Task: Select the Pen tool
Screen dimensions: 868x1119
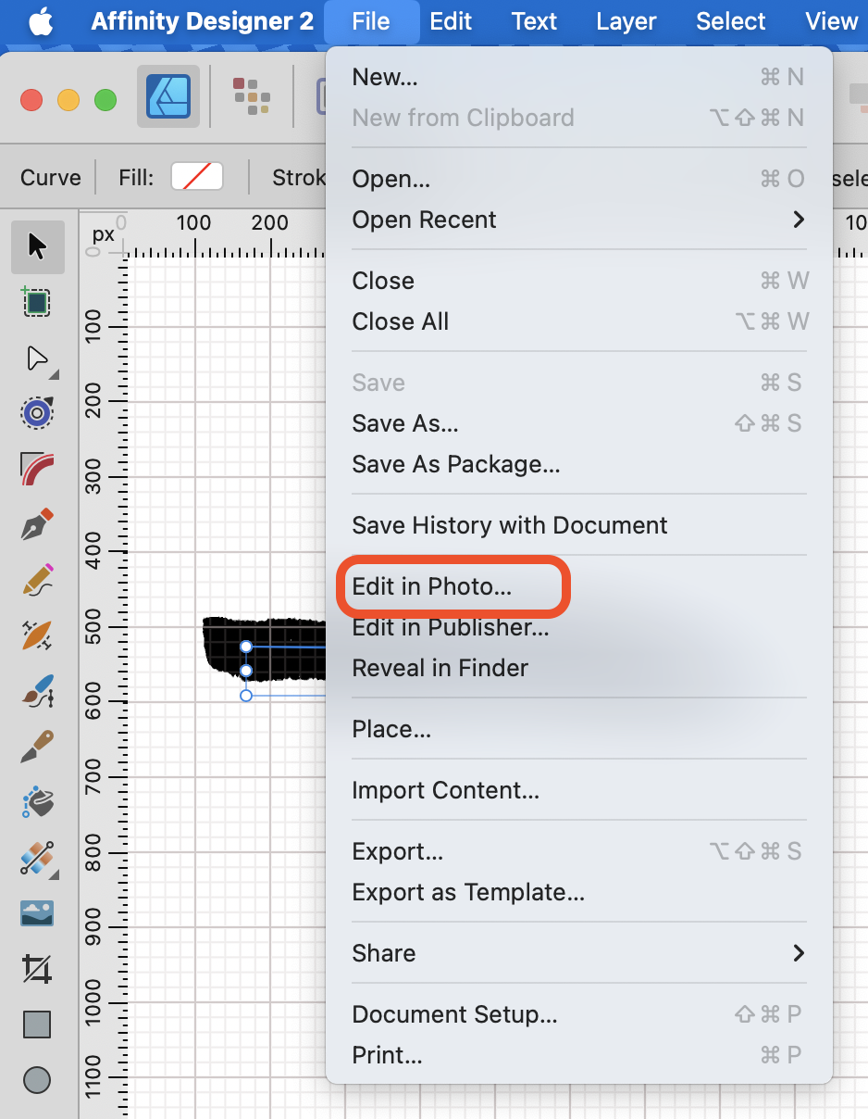Action: coord(37,525)
